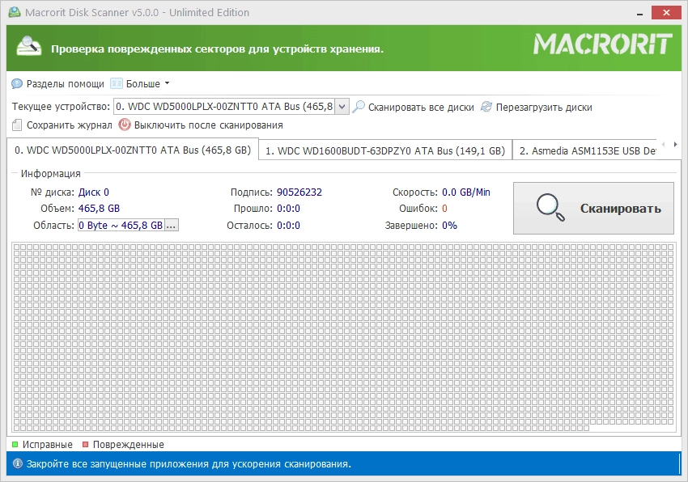Click the MACRORIT logo in the banner
The height and width of the screenshot is (482, 688).
pos(602,44)
